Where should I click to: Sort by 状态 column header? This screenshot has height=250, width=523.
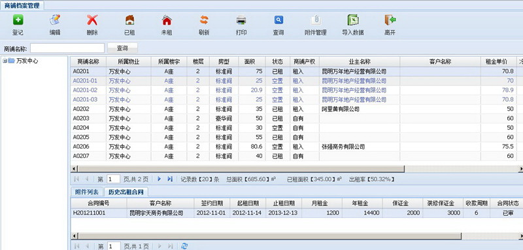tap(277, 62)
